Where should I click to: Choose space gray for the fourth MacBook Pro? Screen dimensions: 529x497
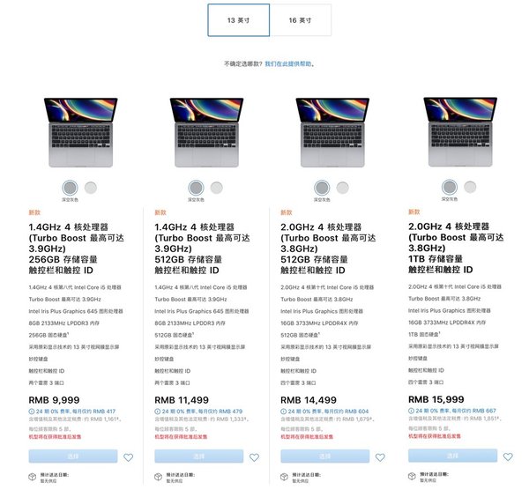click(450, 186)
